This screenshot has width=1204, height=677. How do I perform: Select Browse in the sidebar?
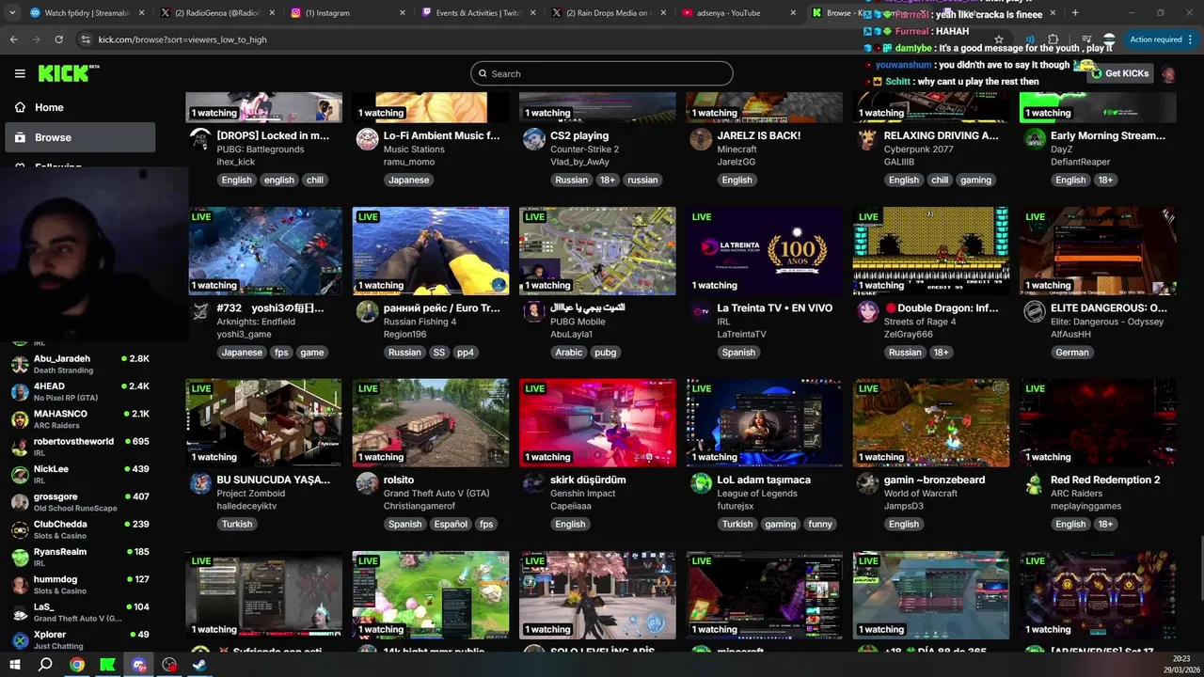coord(80,137)
